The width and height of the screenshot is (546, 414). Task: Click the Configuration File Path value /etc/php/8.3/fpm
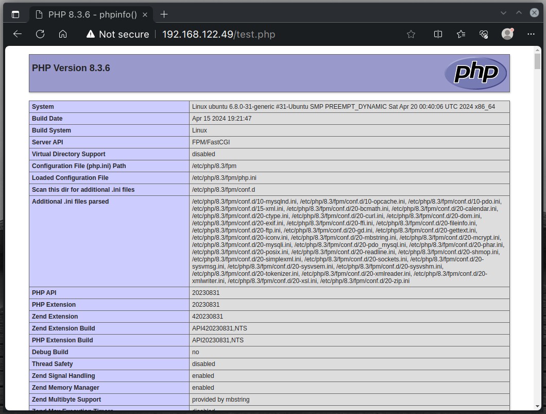pos(214,166)
